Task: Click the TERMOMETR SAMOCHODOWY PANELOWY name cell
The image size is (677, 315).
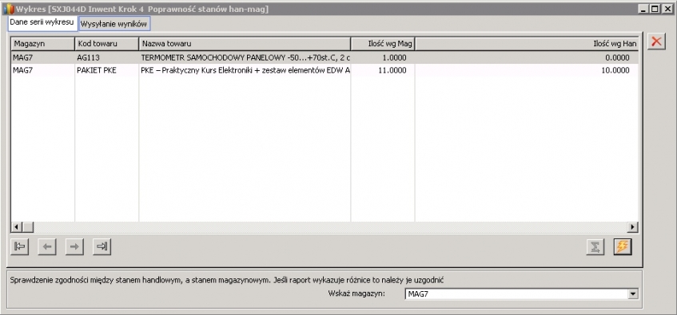Action: 245,57
